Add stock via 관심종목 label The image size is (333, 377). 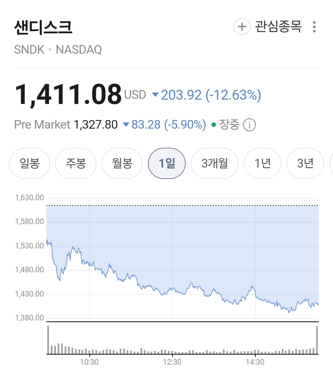click(278, 27)
